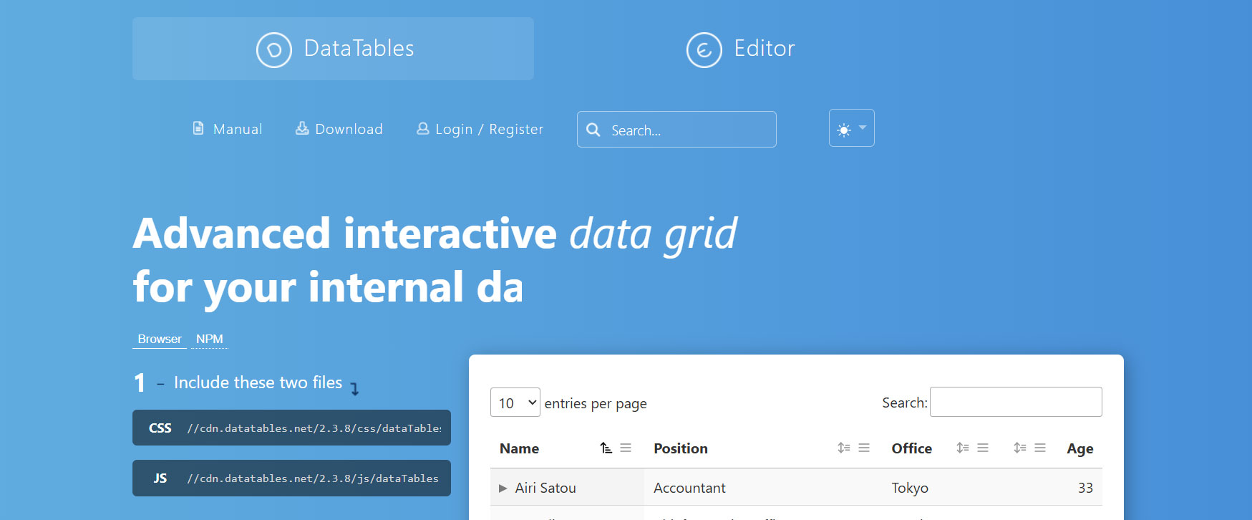Click the Tokyo cell
This screenshot has width=1252, height=520.
click(910, 488)
